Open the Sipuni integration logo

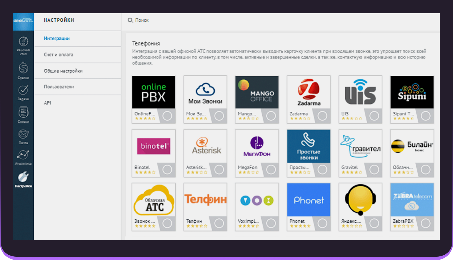[412, 92]
